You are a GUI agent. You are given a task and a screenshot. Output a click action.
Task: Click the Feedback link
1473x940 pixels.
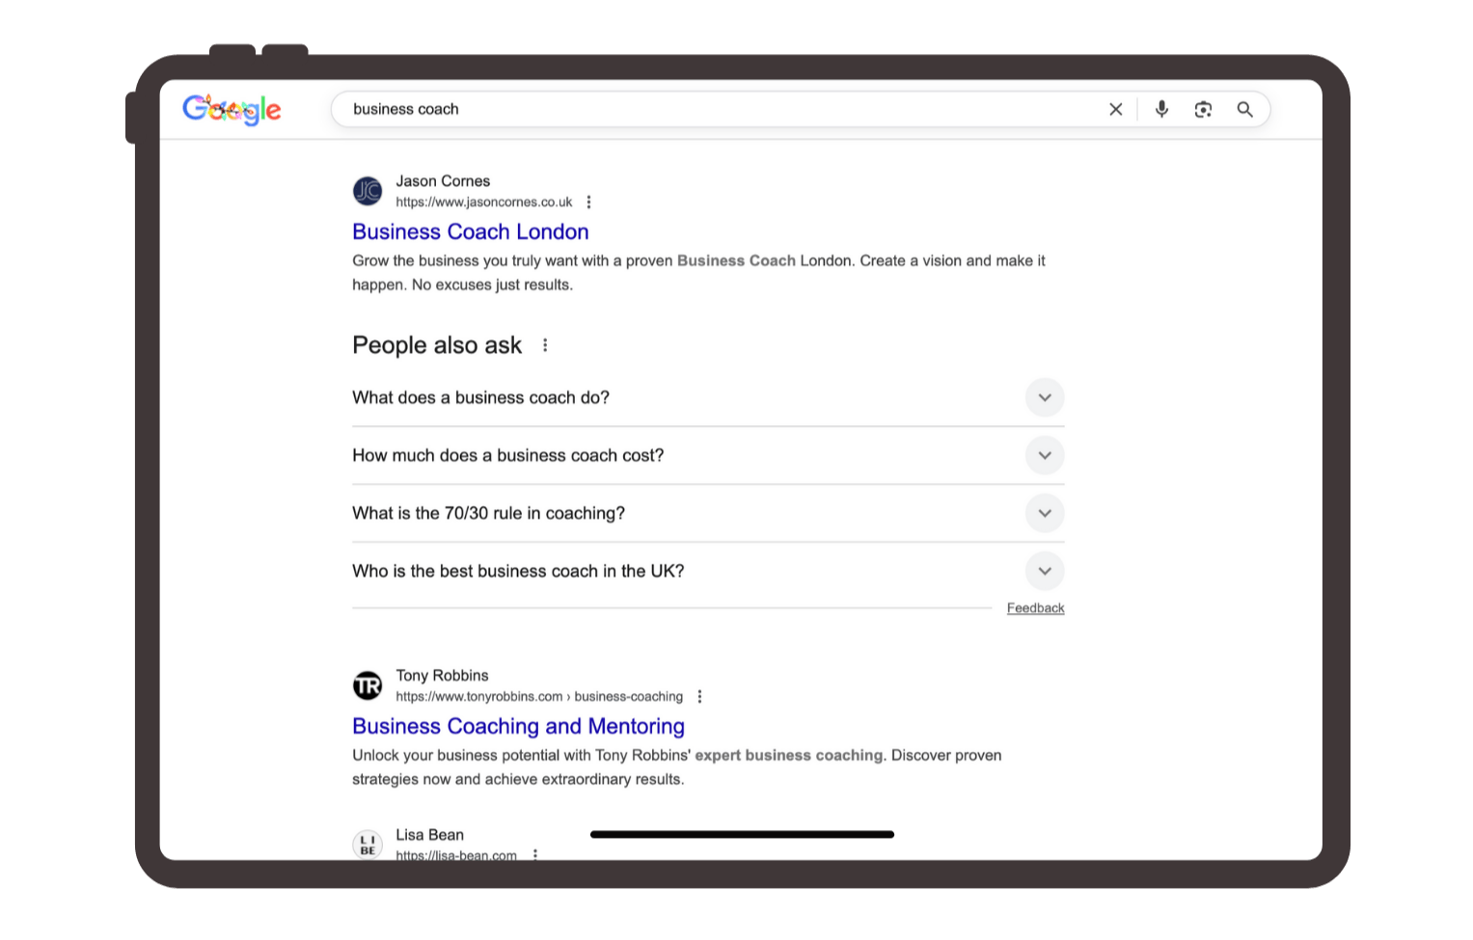[x=1035, y=608]
